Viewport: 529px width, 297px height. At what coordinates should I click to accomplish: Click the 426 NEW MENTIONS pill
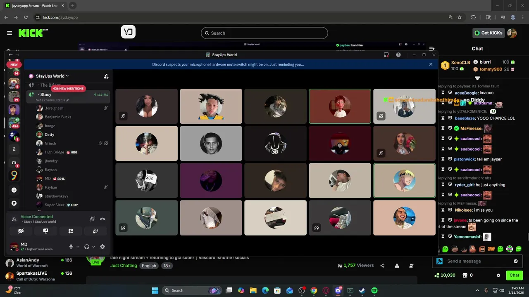[x=68, y=88]
